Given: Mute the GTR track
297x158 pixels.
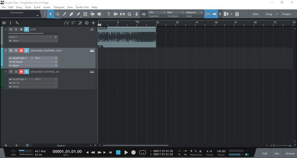Looking at the screenshot, I should tap(11, 29).
